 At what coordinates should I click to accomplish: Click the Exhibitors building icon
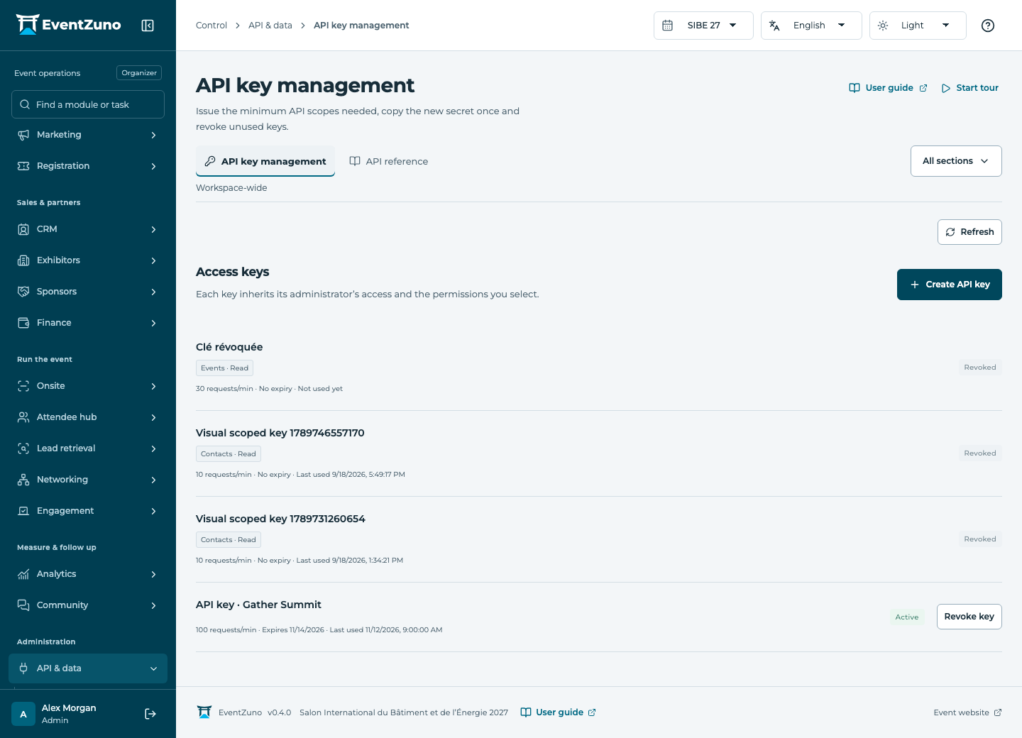point(23,260)
